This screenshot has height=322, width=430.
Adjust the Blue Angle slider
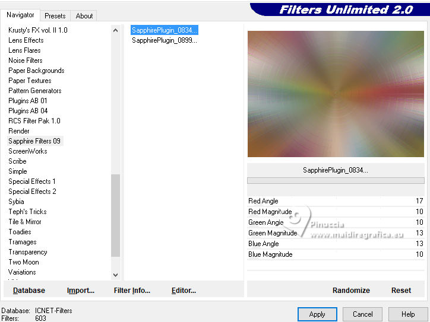[x=336, y=244]
